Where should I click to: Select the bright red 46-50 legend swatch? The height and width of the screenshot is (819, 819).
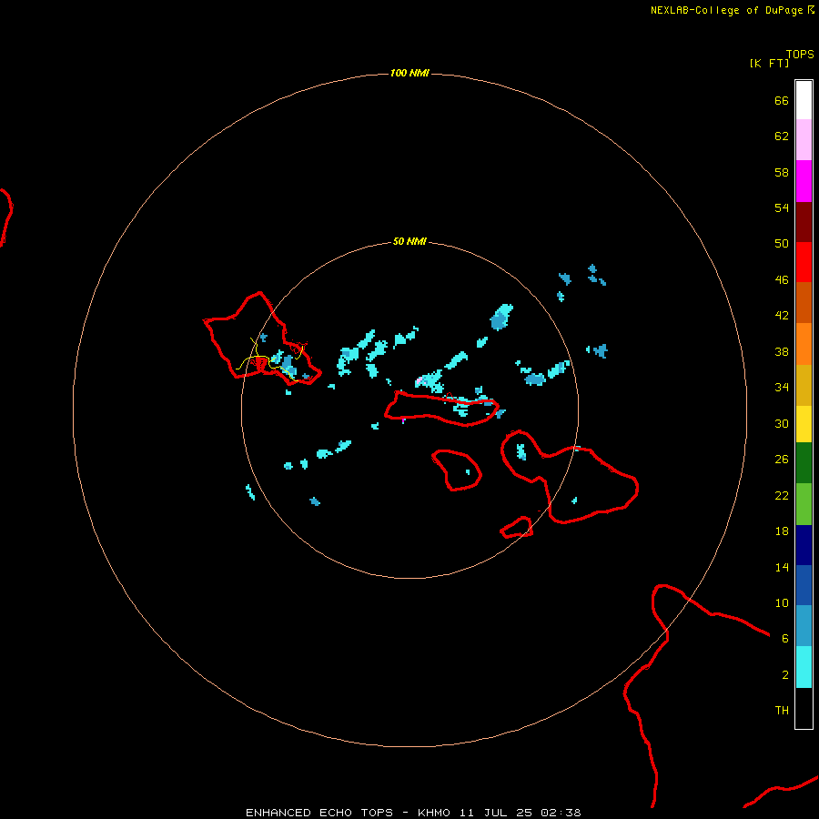[x=804, y=262]
